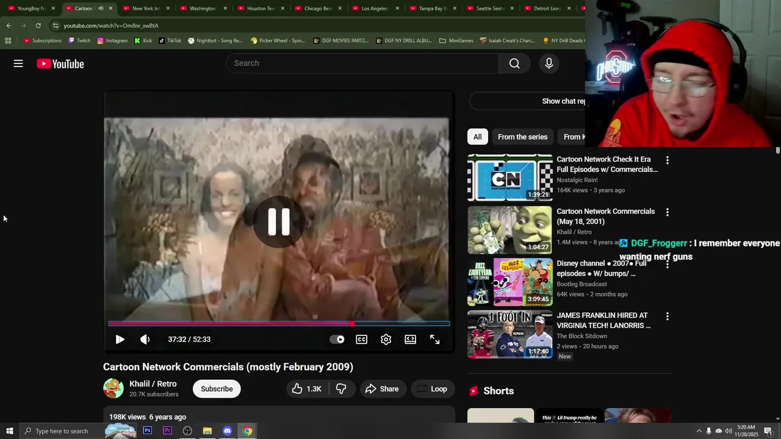
Task: Open the notification center icon
Action: (x=768, y=431)
